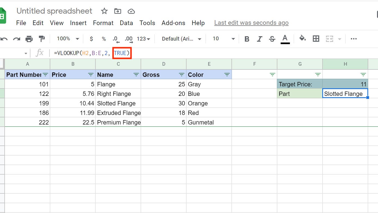Toggle Bold formatting

pos(247,39)
